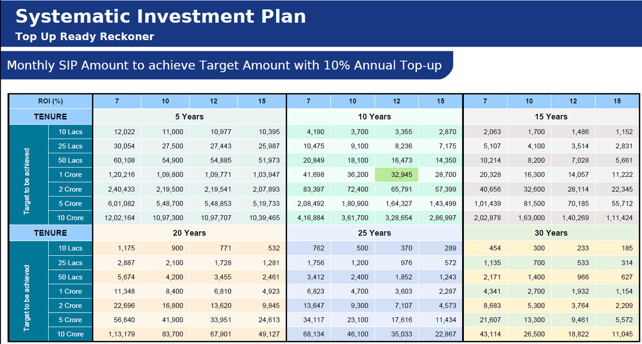Click the cell containing 2,02,878
The image size is (642, 344).
pos(485,218)
